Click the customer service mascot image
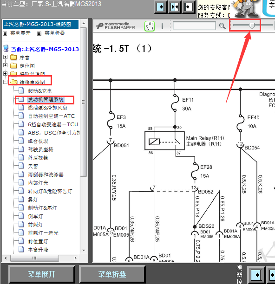The width and height of the screenshot is (275, 284). click(x=245, y=8)
